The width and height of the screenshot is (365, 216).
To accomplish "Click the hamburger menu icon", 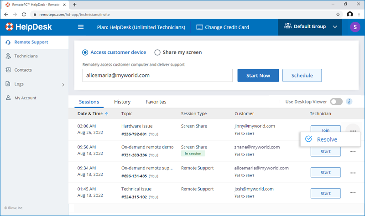I will (81, 27).
